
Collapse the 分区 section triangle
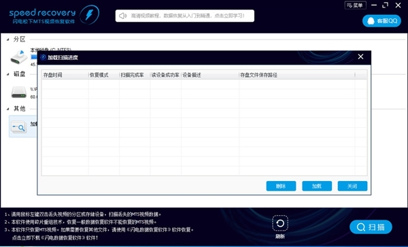pos(7,39)
